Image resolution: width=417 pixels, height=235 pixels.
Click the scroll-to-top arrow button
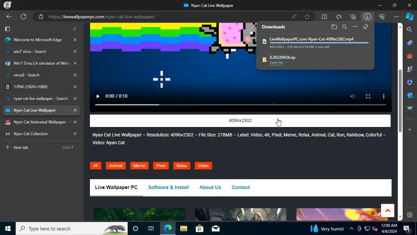coord(388,211)
